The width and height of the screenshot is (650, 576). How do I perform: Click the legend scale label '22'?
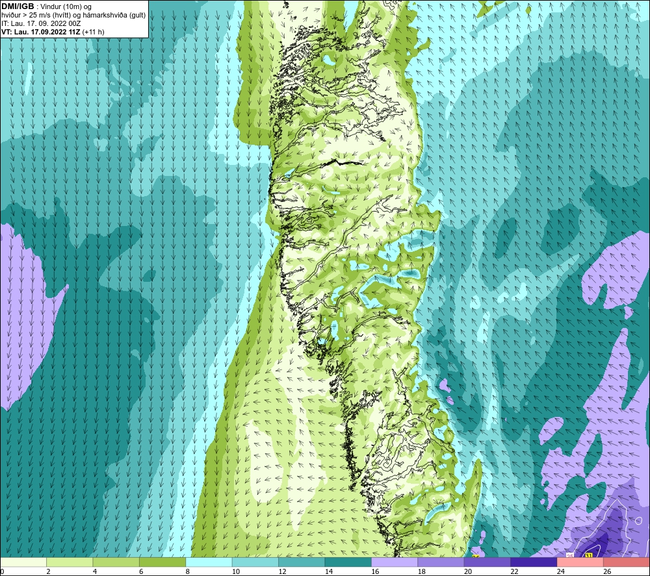click(x=514, y=571)
